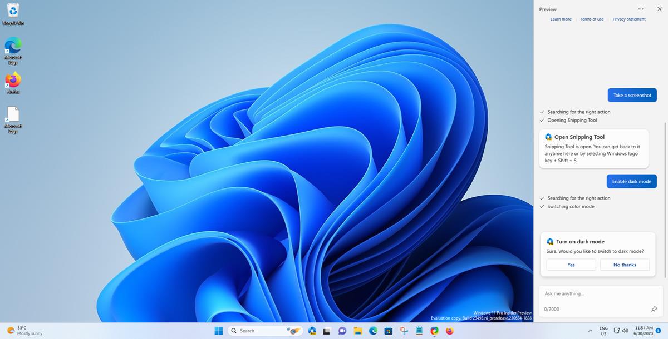This screenshot has width=668, height=339.
Task: Click the Firefox icon on the taskbar
Action: 449,331
